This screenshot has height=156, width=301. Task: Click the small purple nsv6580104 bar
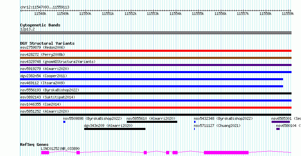[x=278, y=129]
